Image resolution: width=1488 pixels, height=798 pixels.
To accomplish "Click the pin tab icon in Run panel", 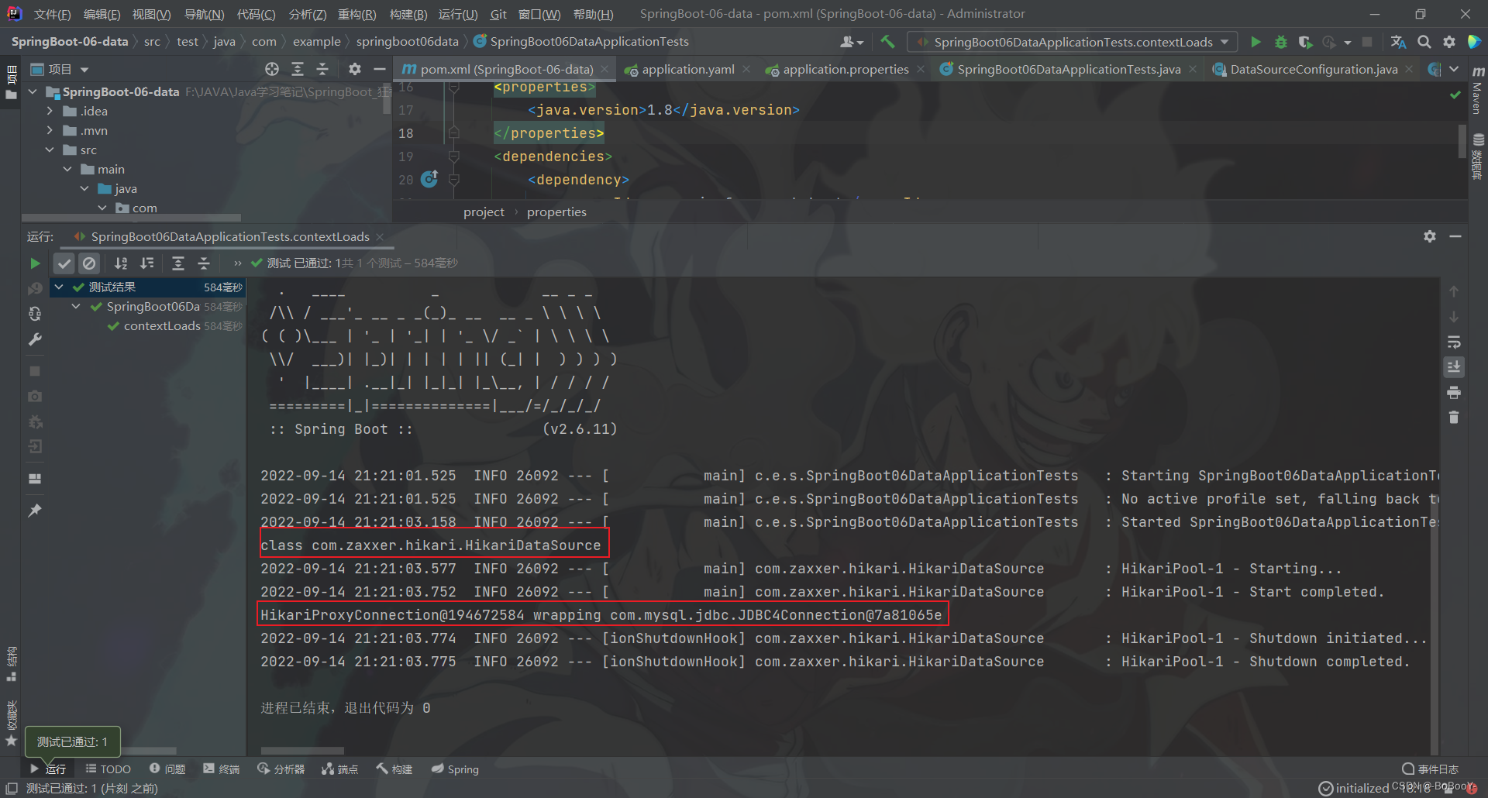I will (x=35, y=510).
